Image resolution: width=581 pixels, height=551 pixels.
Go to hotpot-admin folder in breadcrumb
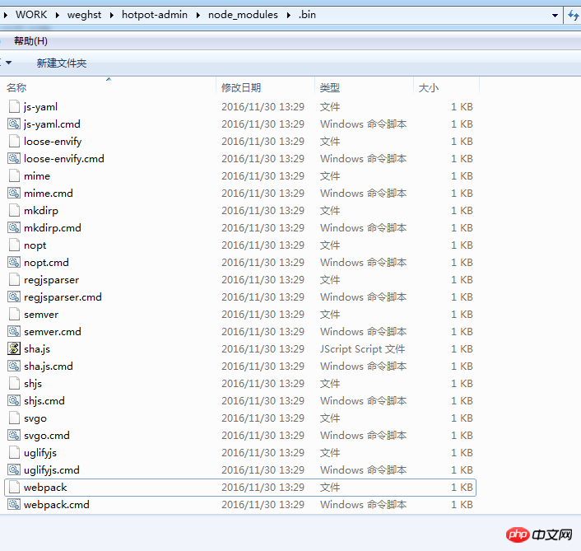(x=155, y=15)
